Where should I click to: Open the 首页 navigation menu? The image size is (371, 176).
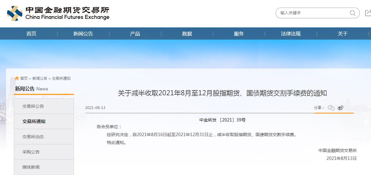click(31, 34)
